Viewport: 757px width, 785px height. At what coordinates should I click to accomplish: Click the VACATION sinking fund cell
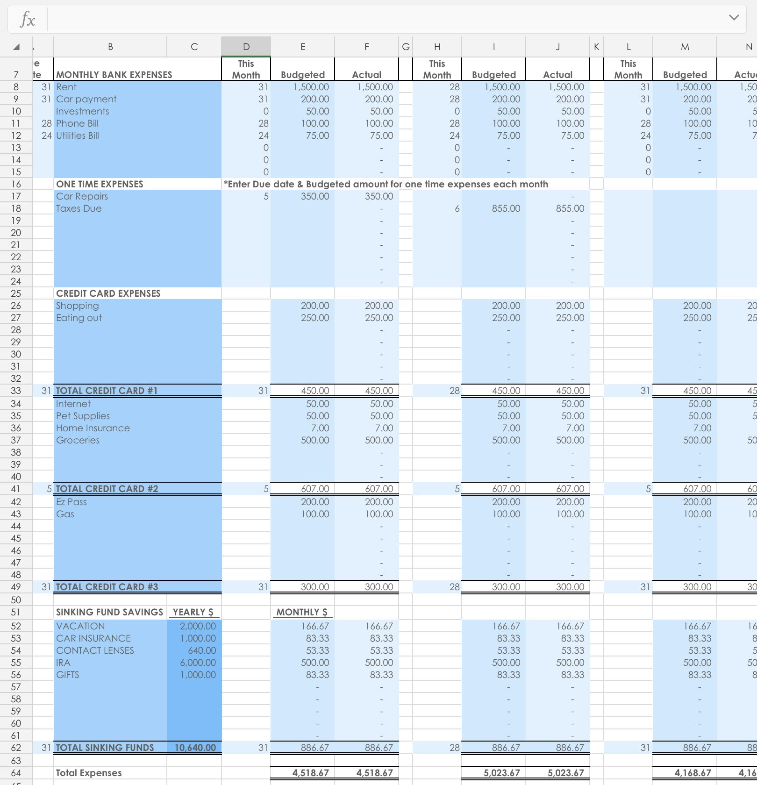pos(80,626)
